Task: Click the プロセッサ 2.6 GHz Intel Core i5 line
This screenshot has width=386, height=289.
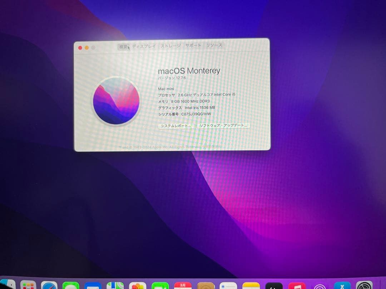Action: coord(197,95)
